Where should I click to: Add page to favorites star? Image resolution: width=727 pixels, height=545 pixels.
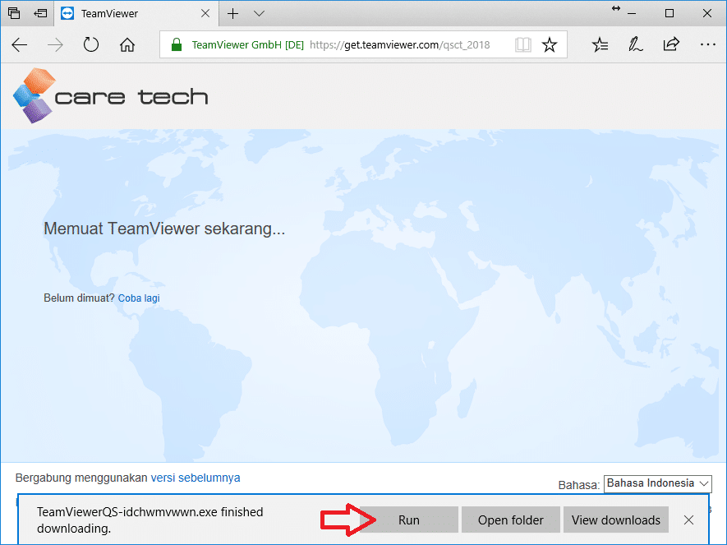pyautogui.click(x=550, y=45)
